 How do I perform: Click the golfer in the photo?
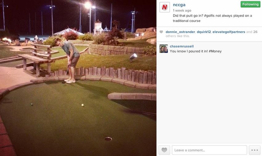click(69, 61)
